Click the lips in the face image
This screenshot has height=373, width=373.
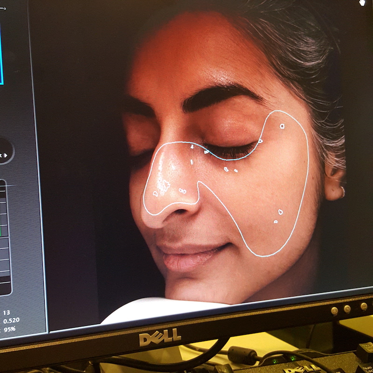point(191,256)
